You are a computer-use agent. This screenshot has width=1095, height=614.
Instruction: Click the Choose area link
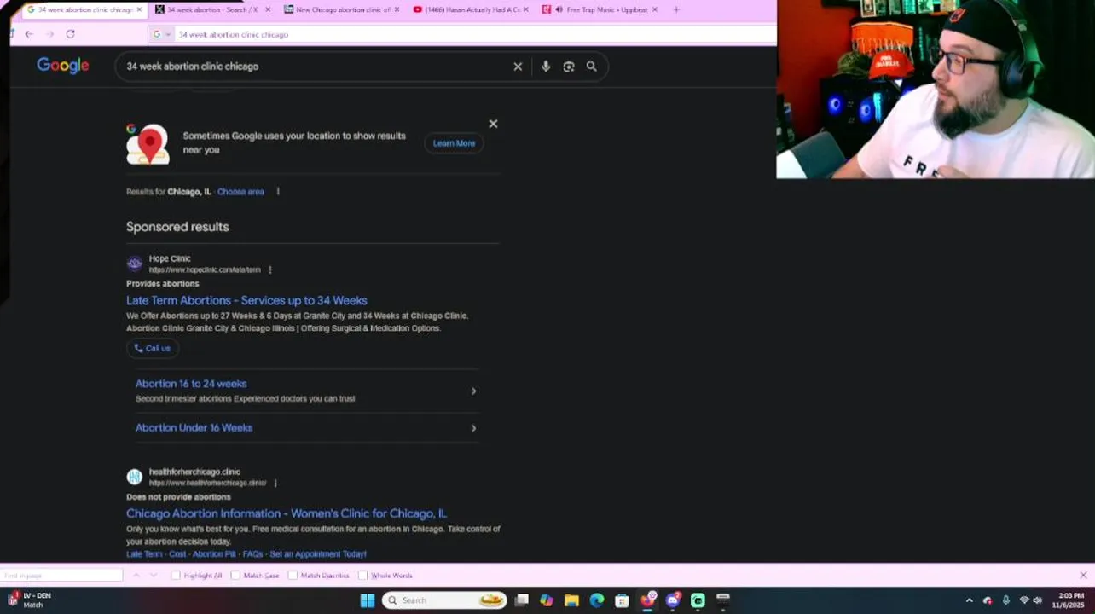click(x=240, y=192)
